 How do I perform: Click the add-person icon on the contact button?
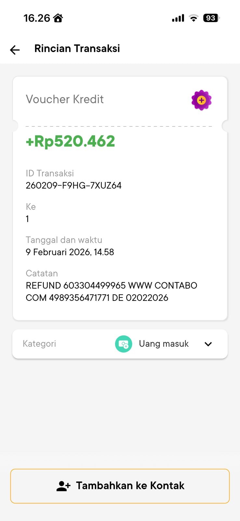63,486
